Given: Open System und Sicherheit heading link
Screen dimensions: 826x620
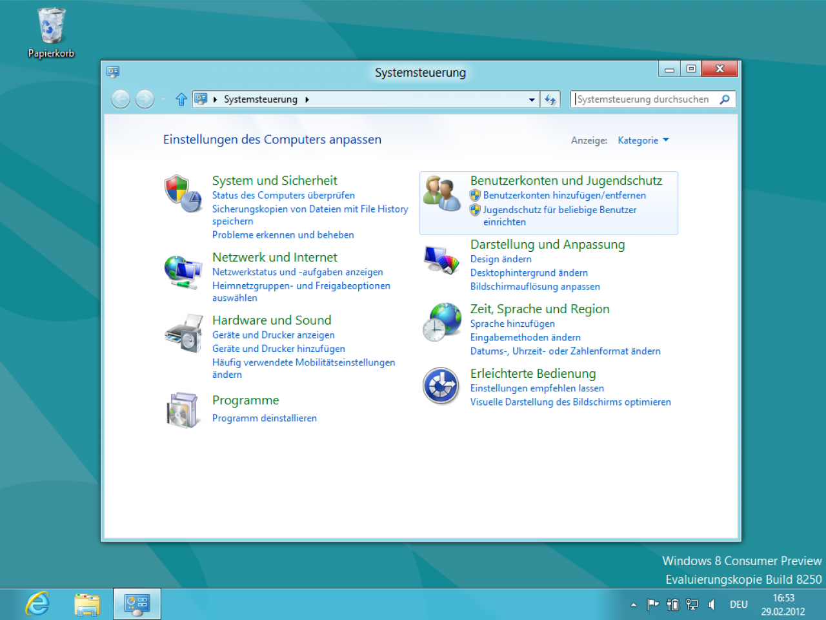Looking at the screenshot, I should click(x=274, y=181).
